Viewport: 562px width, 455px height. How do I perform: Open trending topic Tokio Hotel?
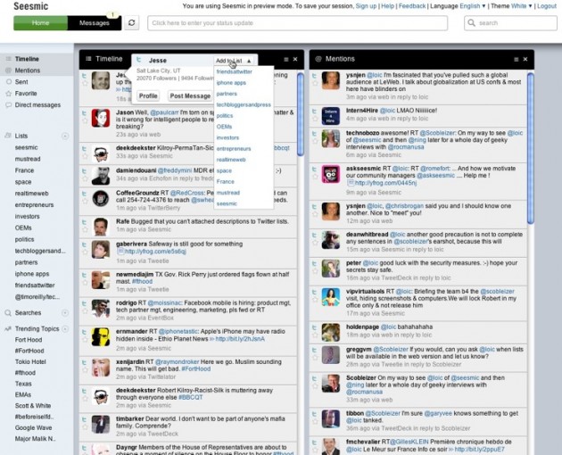tap(30, 362)
